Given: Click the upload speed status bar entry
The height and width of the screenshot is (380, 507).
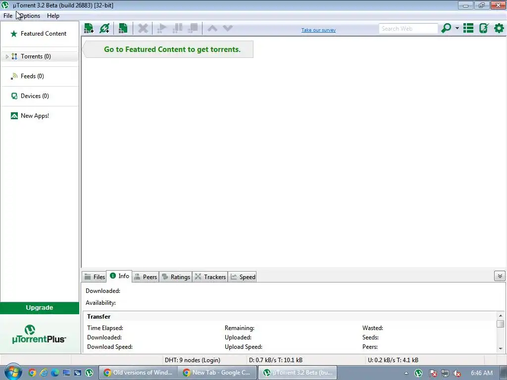Looking at the screenshot, I should [393, 360].
